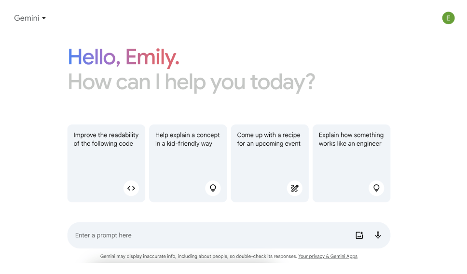
Task: Click the Gemini title label
Action: point(27,18)
